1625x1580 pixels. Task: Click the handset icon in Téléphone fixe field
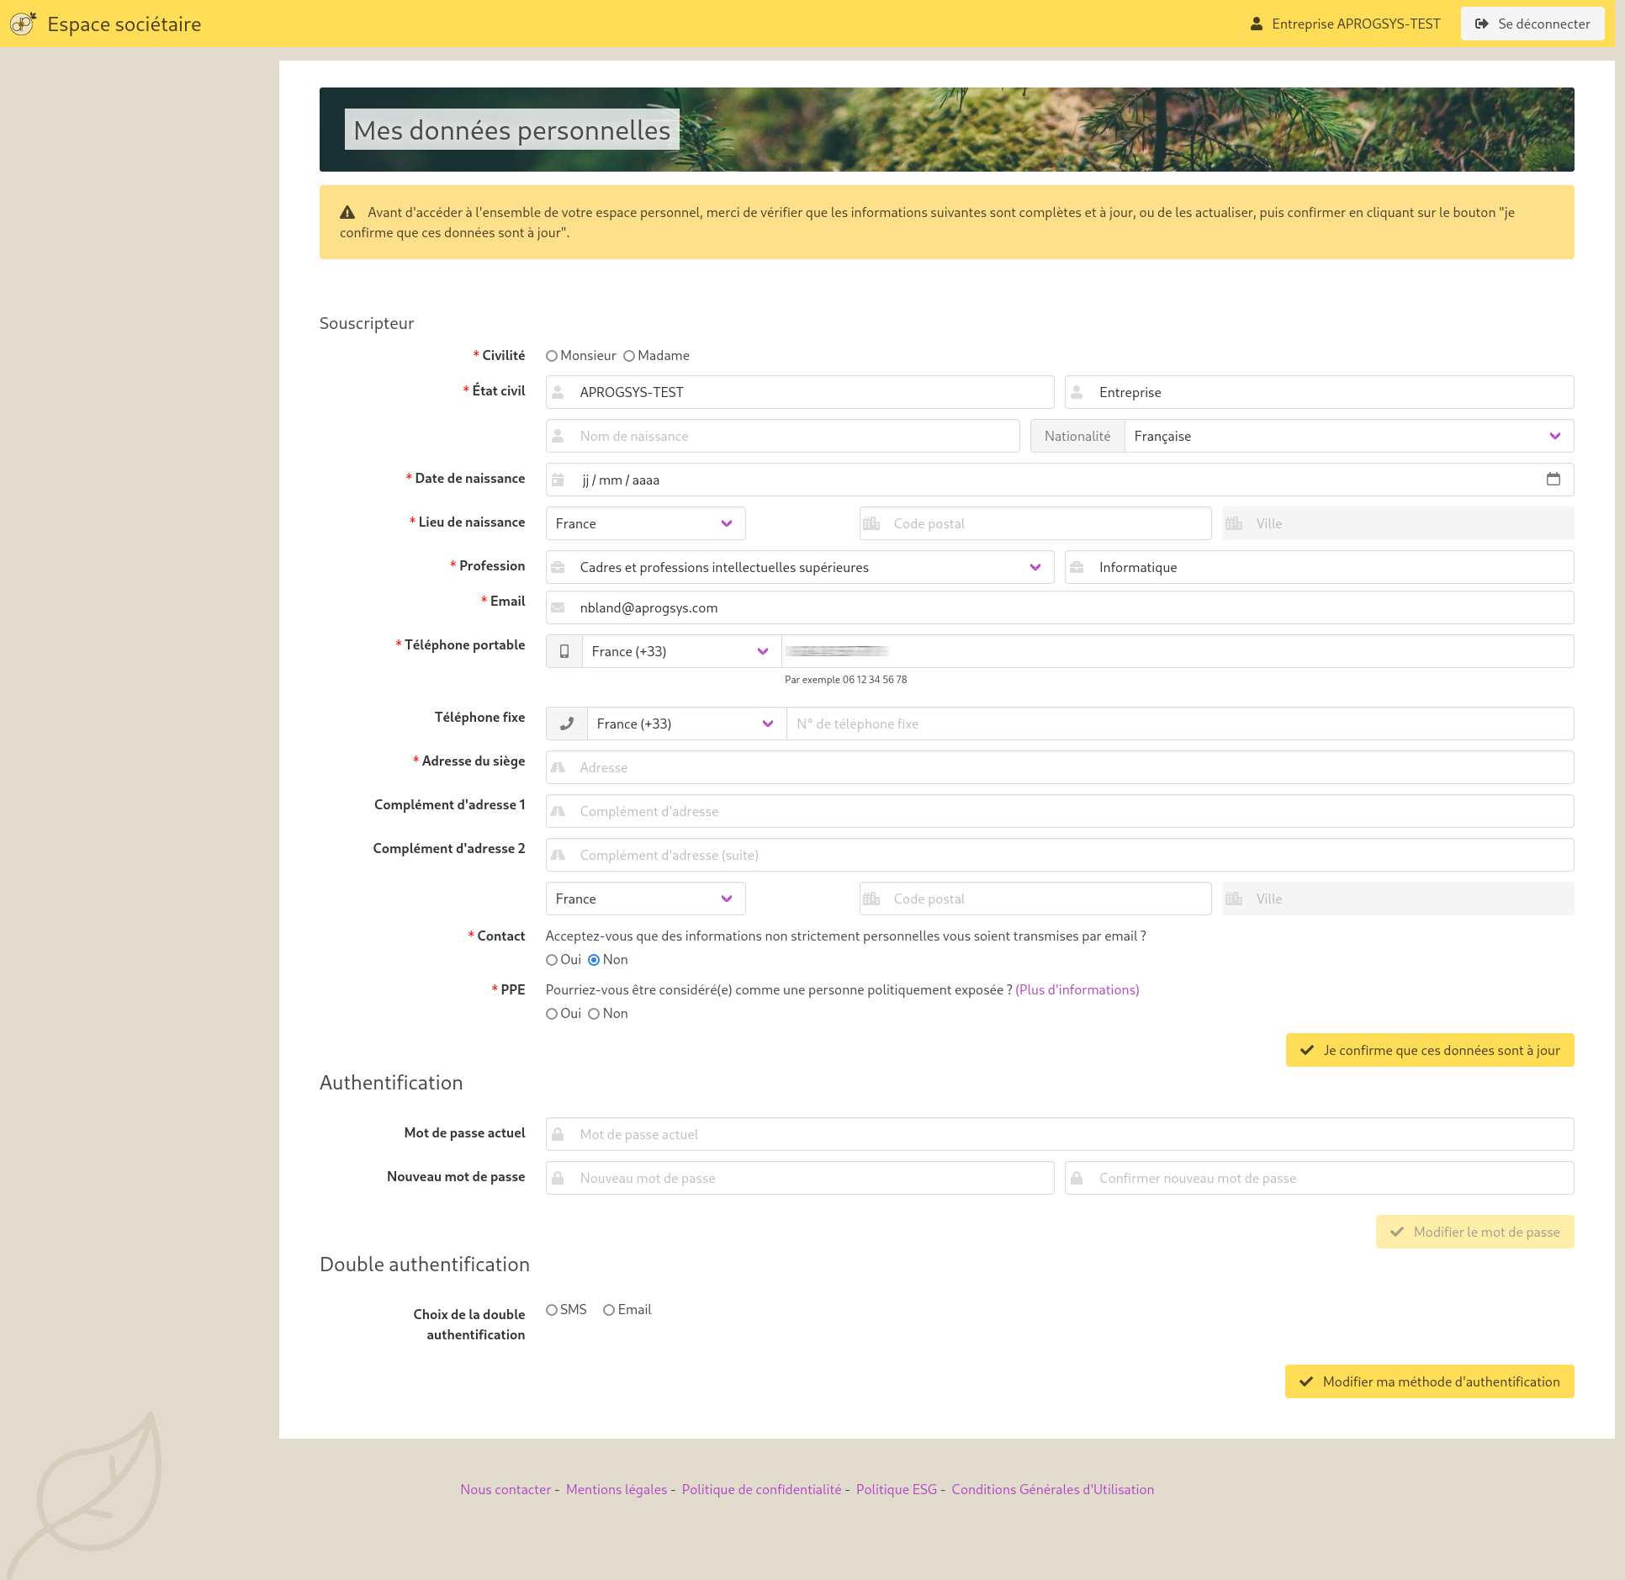565,724
